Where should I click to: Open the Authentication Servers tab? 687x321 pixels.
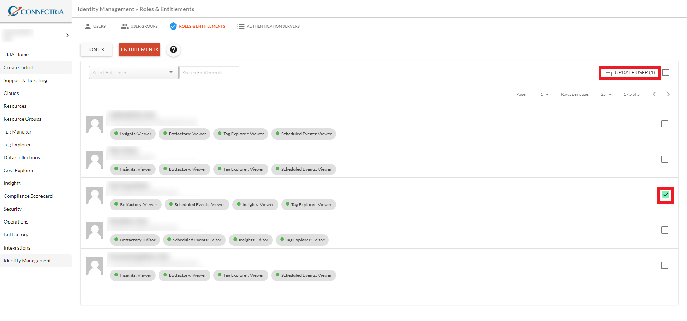tap(269, 26)
